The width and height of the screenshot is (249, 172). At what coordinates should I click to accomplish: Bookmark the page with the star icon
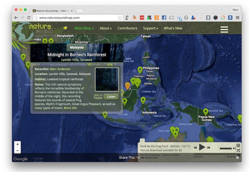pyautogui.click(x=120, y=18)
